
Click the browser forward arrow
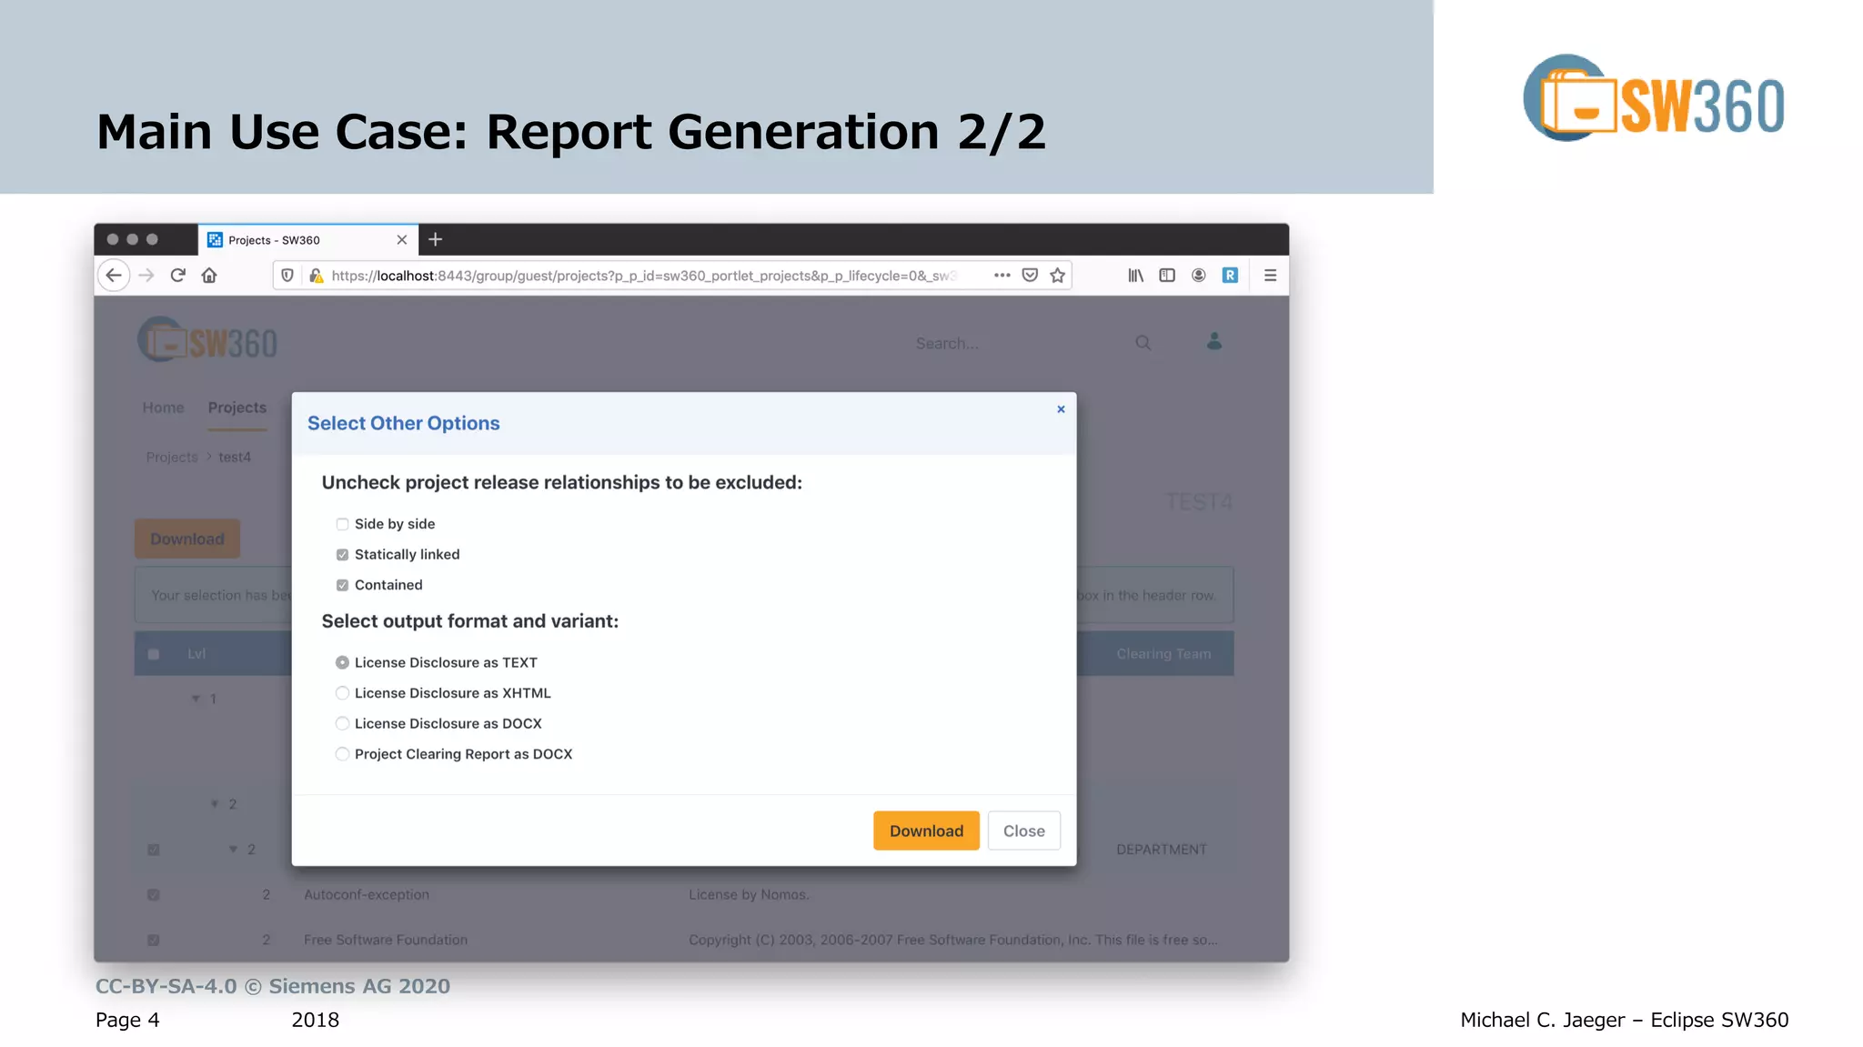[146, 276]
